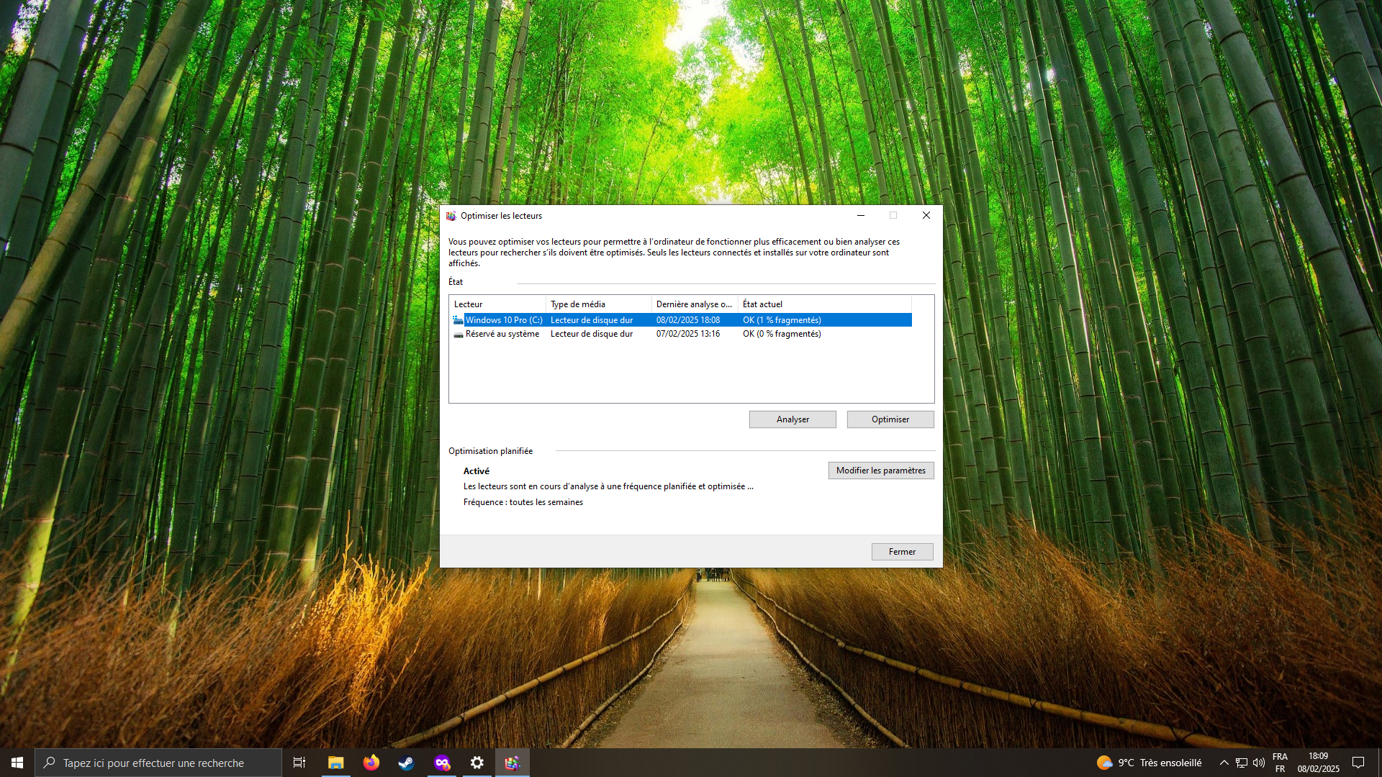Click the Lecteur column header
The height and width of the screenshot is (777, 1382).
click(497, 304)
